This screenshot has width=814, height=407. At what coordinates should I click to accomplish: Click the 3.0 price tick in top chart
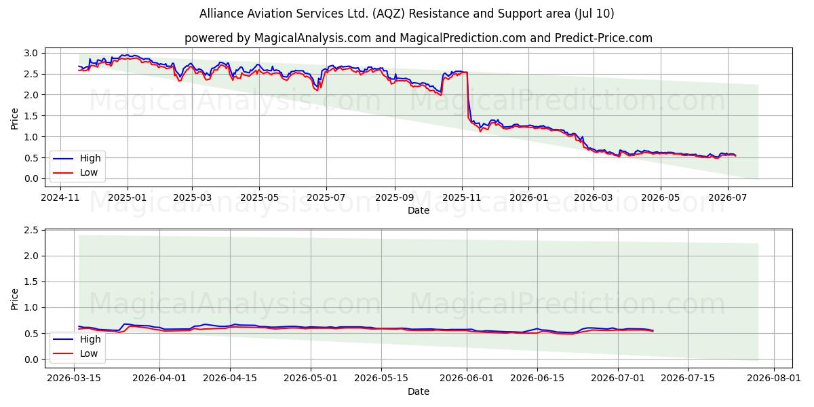click(x=33, y=53)
